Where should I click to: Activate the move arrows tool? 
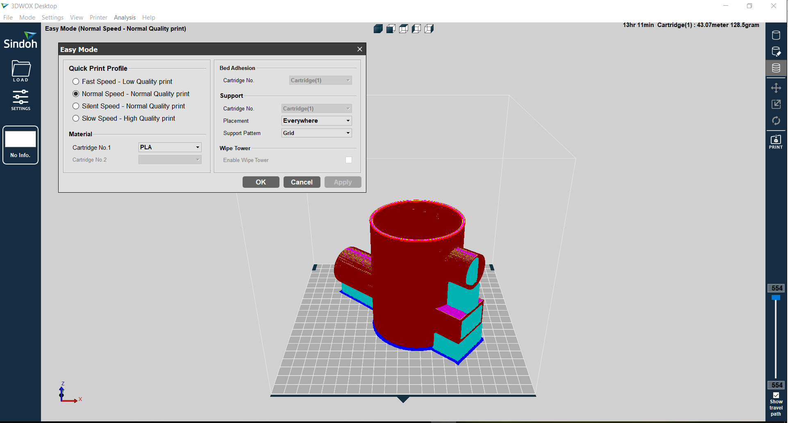[776, 88]
